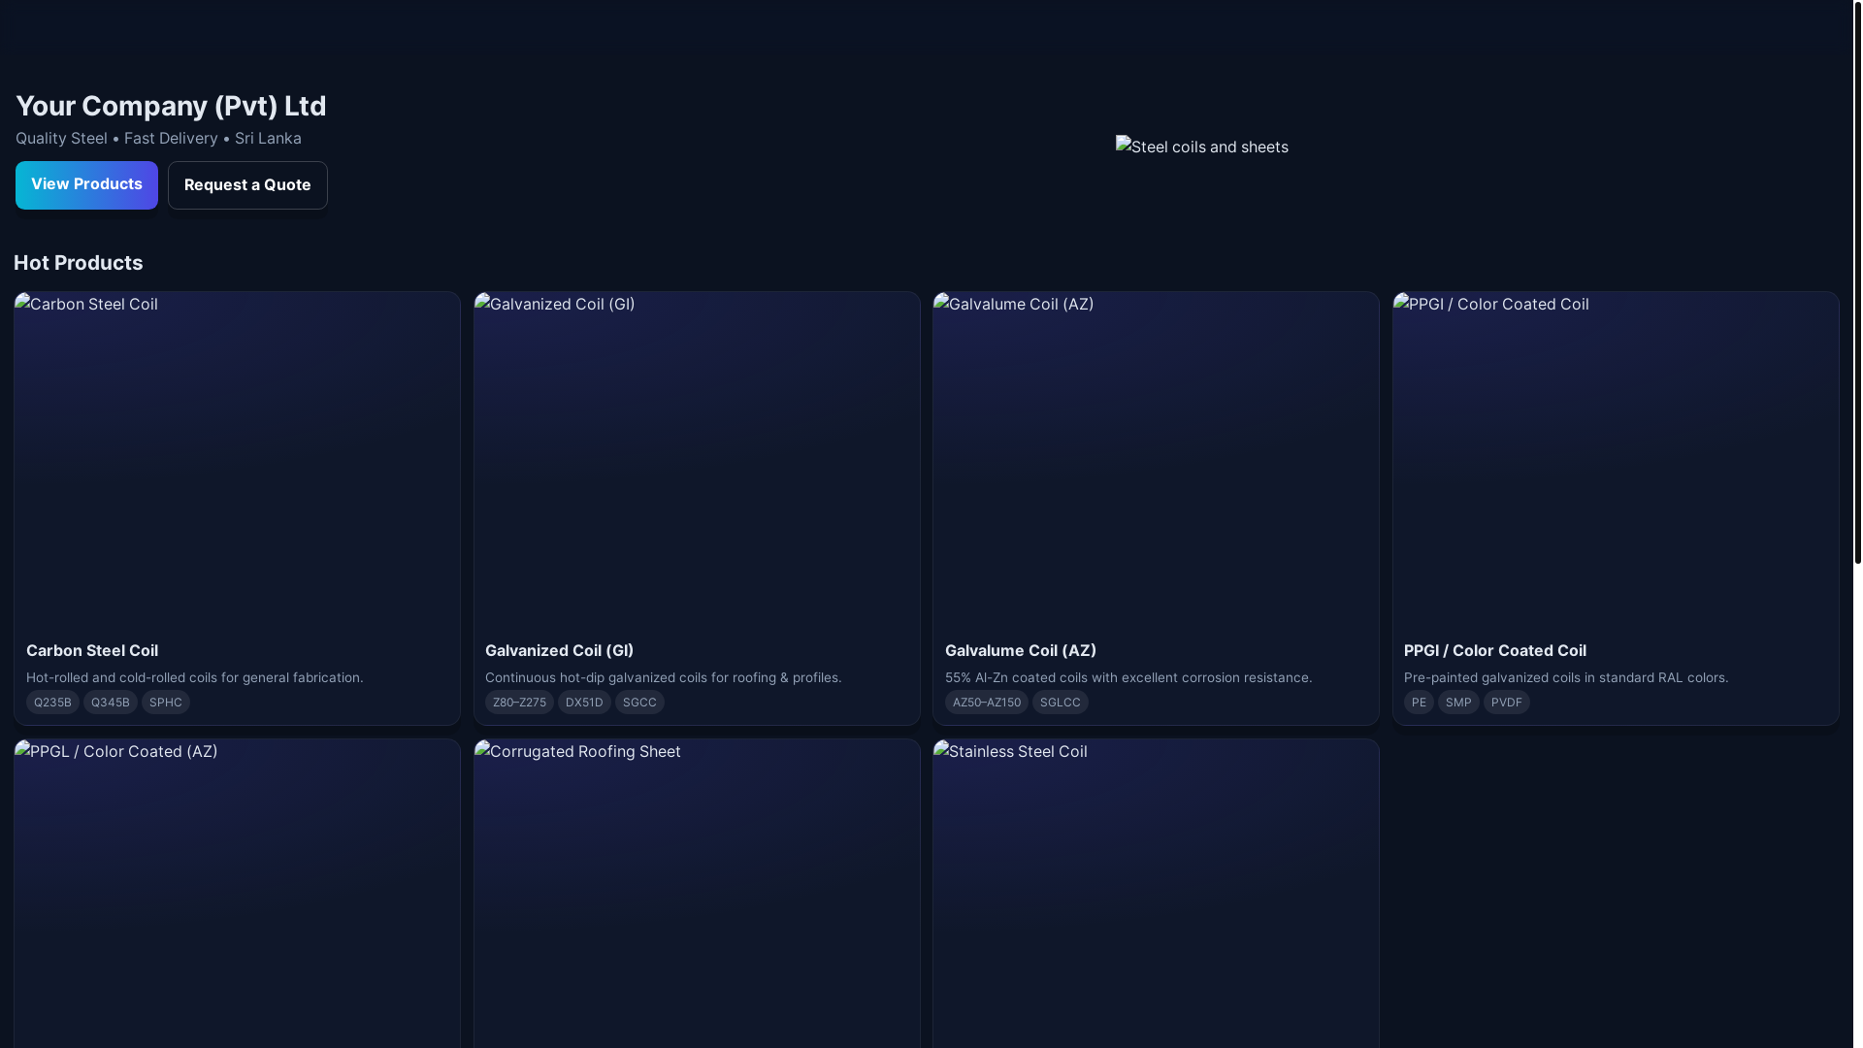
Task: Select the PPGI / Color Coated Coil title
Action: click(1495, 650)
